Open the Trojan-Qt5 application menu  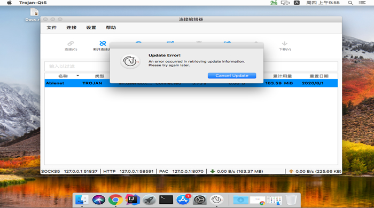point(33,3)
